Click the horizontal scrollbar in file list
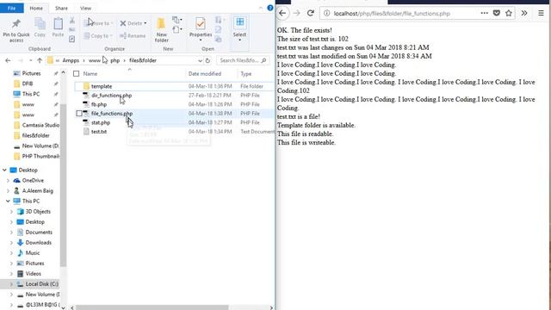This screenshot has width=551, height=310. click(x=152, y=307)
